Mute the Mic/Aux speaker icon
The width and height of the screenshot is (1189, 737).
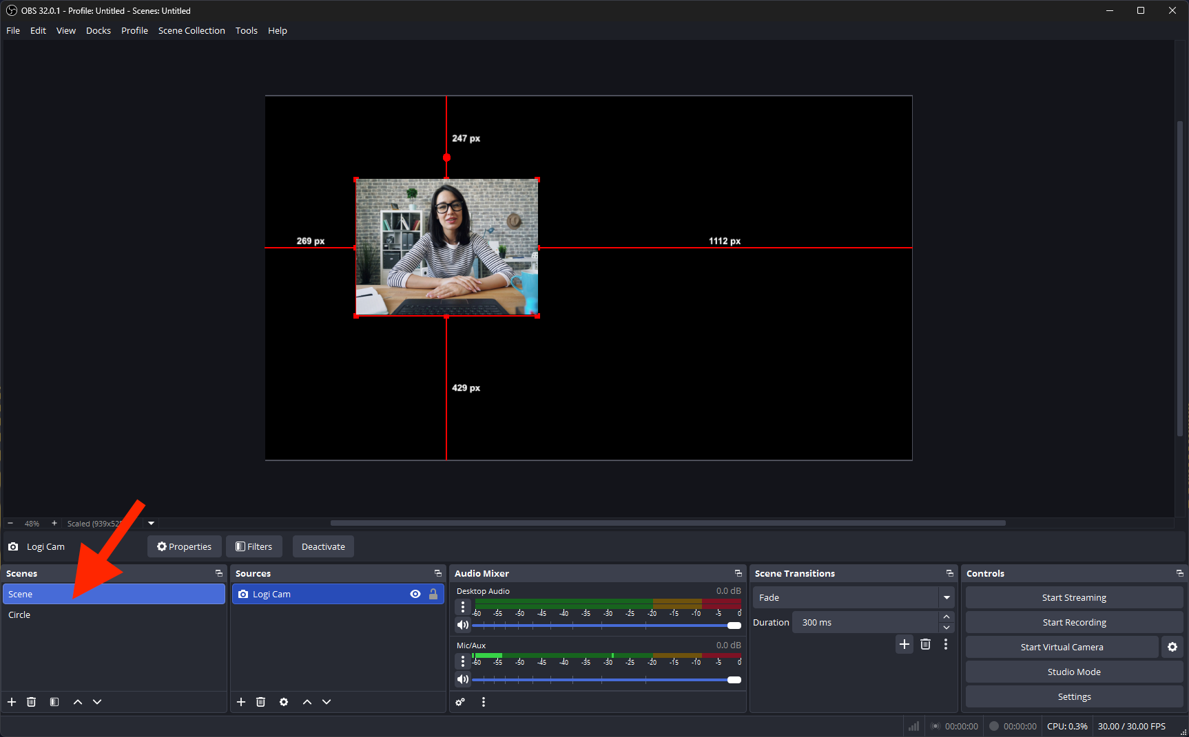pyautogui.click(x=463, y=679)
